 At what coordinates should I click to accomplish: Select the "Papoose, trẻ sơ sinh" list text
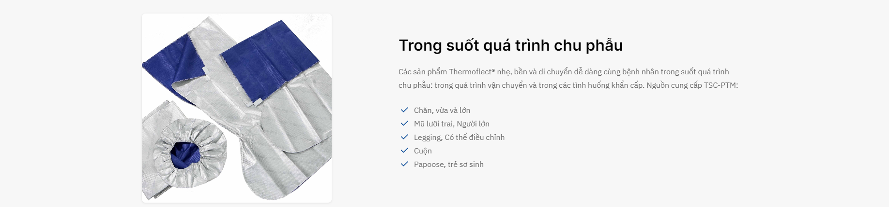click(x=448, y=165)
